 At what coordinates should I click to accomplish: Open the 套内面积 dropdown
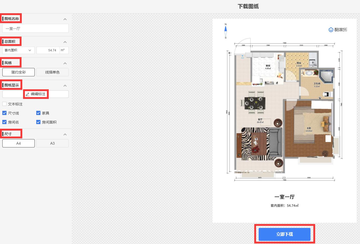(18, 50)
